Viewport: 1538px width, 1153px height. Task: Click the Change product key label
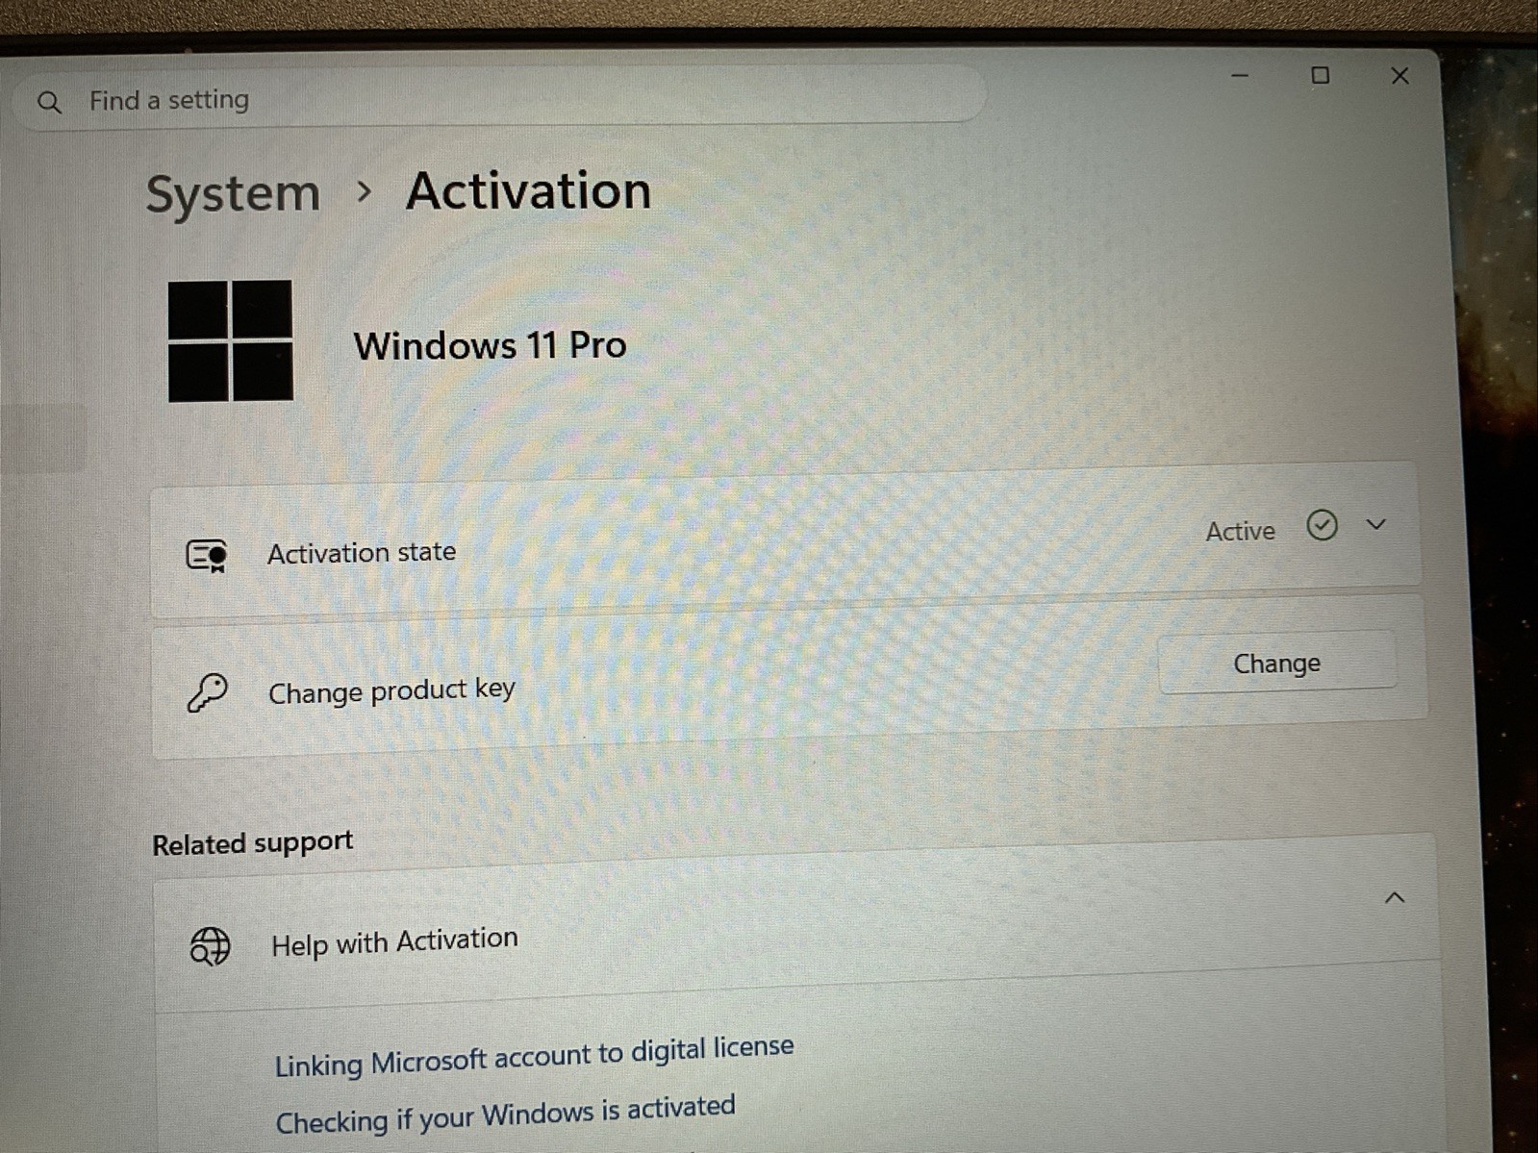coord(391,691)
